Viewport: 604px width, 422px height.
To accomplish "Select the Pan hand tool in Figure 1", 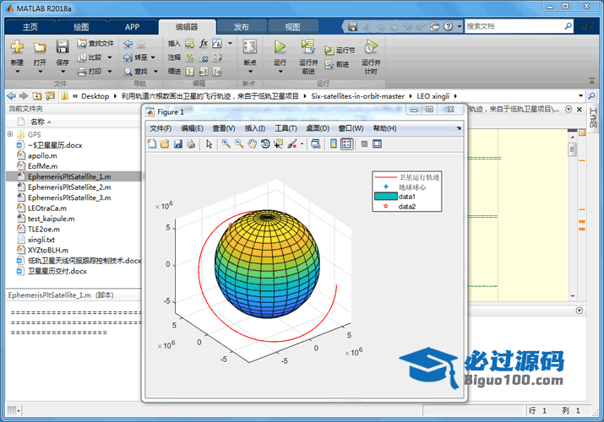I will click(253, 143).
